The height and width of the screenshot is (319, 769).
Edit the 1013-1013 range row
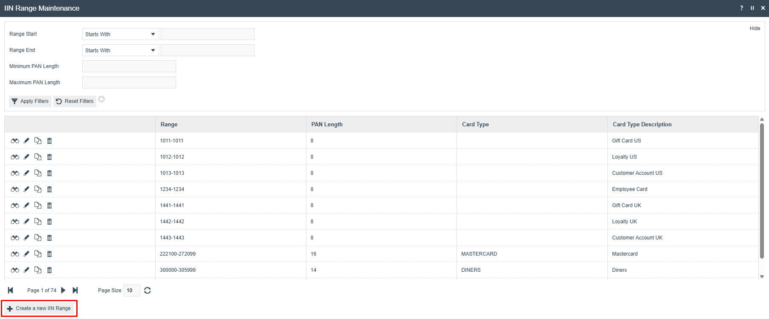coord(26,173)
